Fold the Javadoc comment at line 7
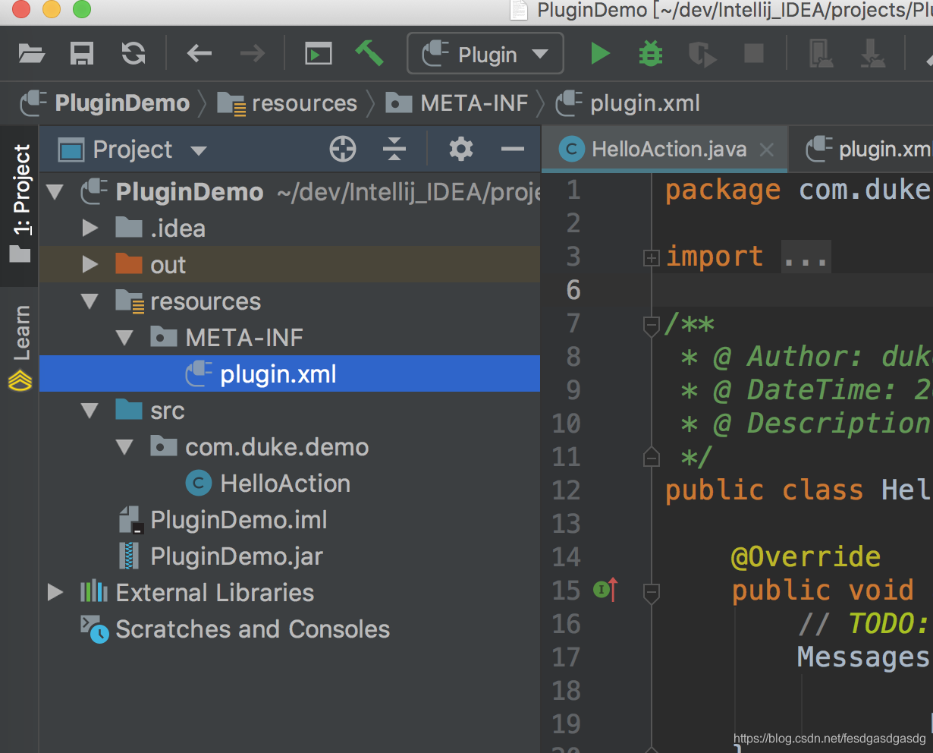Screen dimensions: 933x753 651,326
